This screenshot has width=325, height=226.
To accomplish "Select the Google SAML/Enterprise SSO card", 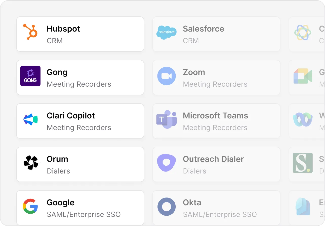I will pyautogui.click(x=80, y=208).
